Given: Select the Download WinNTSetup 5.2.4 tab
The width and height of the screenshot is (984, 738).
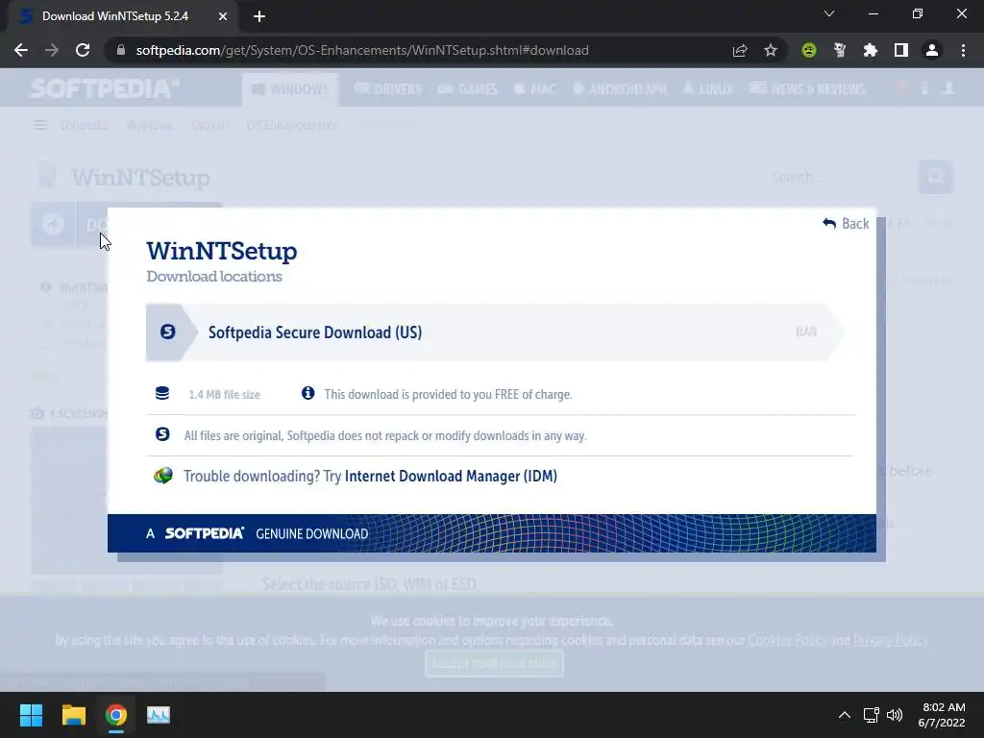Looking at the screenshot, I should tap(122, 16).
